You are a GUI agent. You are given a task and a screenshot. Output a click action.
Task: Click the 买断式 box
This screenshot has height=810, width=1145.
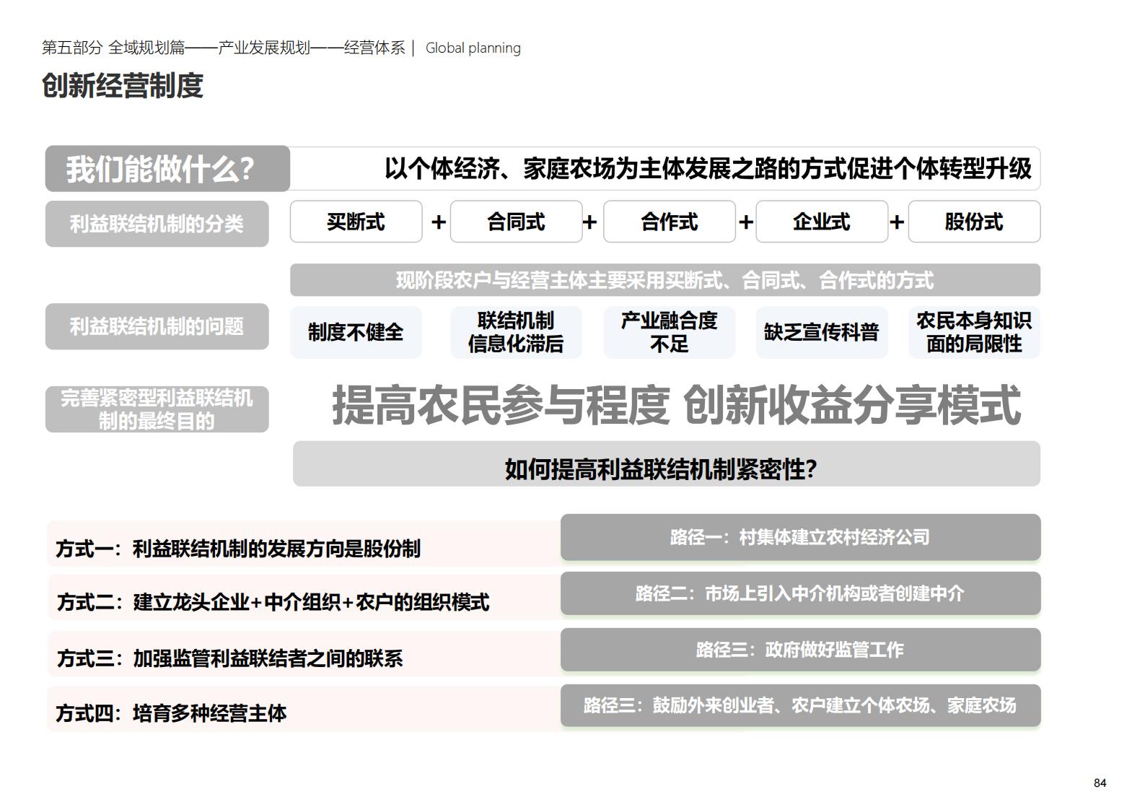point(356,222)
